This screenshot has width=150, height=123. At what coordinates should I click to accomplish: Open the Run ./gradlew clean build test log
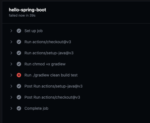point(51,75)
